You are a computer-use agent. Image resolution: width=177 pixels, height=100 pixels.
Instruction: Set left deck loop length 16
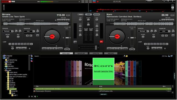(25, 44)
